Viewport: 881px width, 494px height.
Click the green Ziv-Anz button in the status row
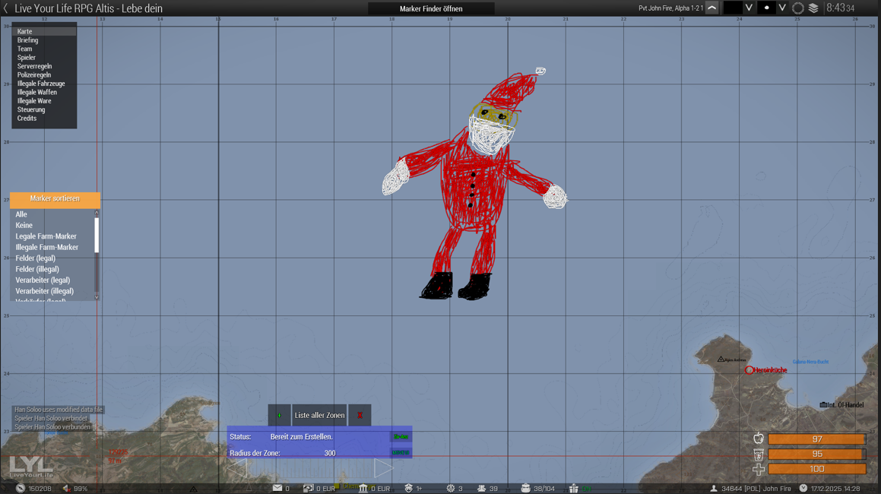pos(401,437)
